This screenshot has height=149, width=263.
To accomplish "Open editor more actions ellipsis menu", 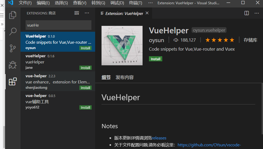I will [257, 13].
